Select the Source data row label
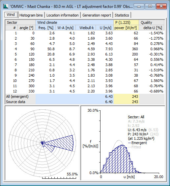Screen dimensions: 170x186 (x=15, y=102)
